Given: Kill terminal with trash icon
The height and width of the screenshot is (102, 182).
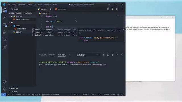Looking at the screenshot, I should coord(113,55).
